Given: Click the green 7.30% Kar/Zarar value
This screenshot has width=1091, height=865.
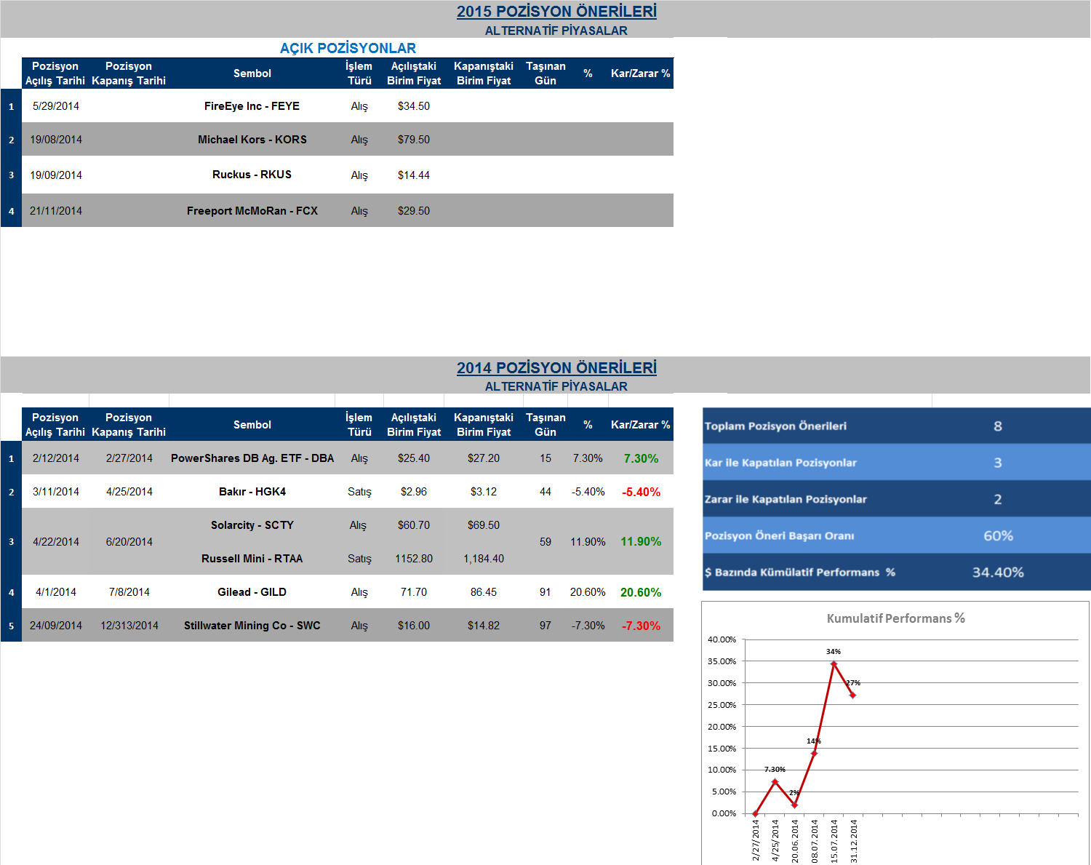Looking at the screenshot, I should coord(641,458).
